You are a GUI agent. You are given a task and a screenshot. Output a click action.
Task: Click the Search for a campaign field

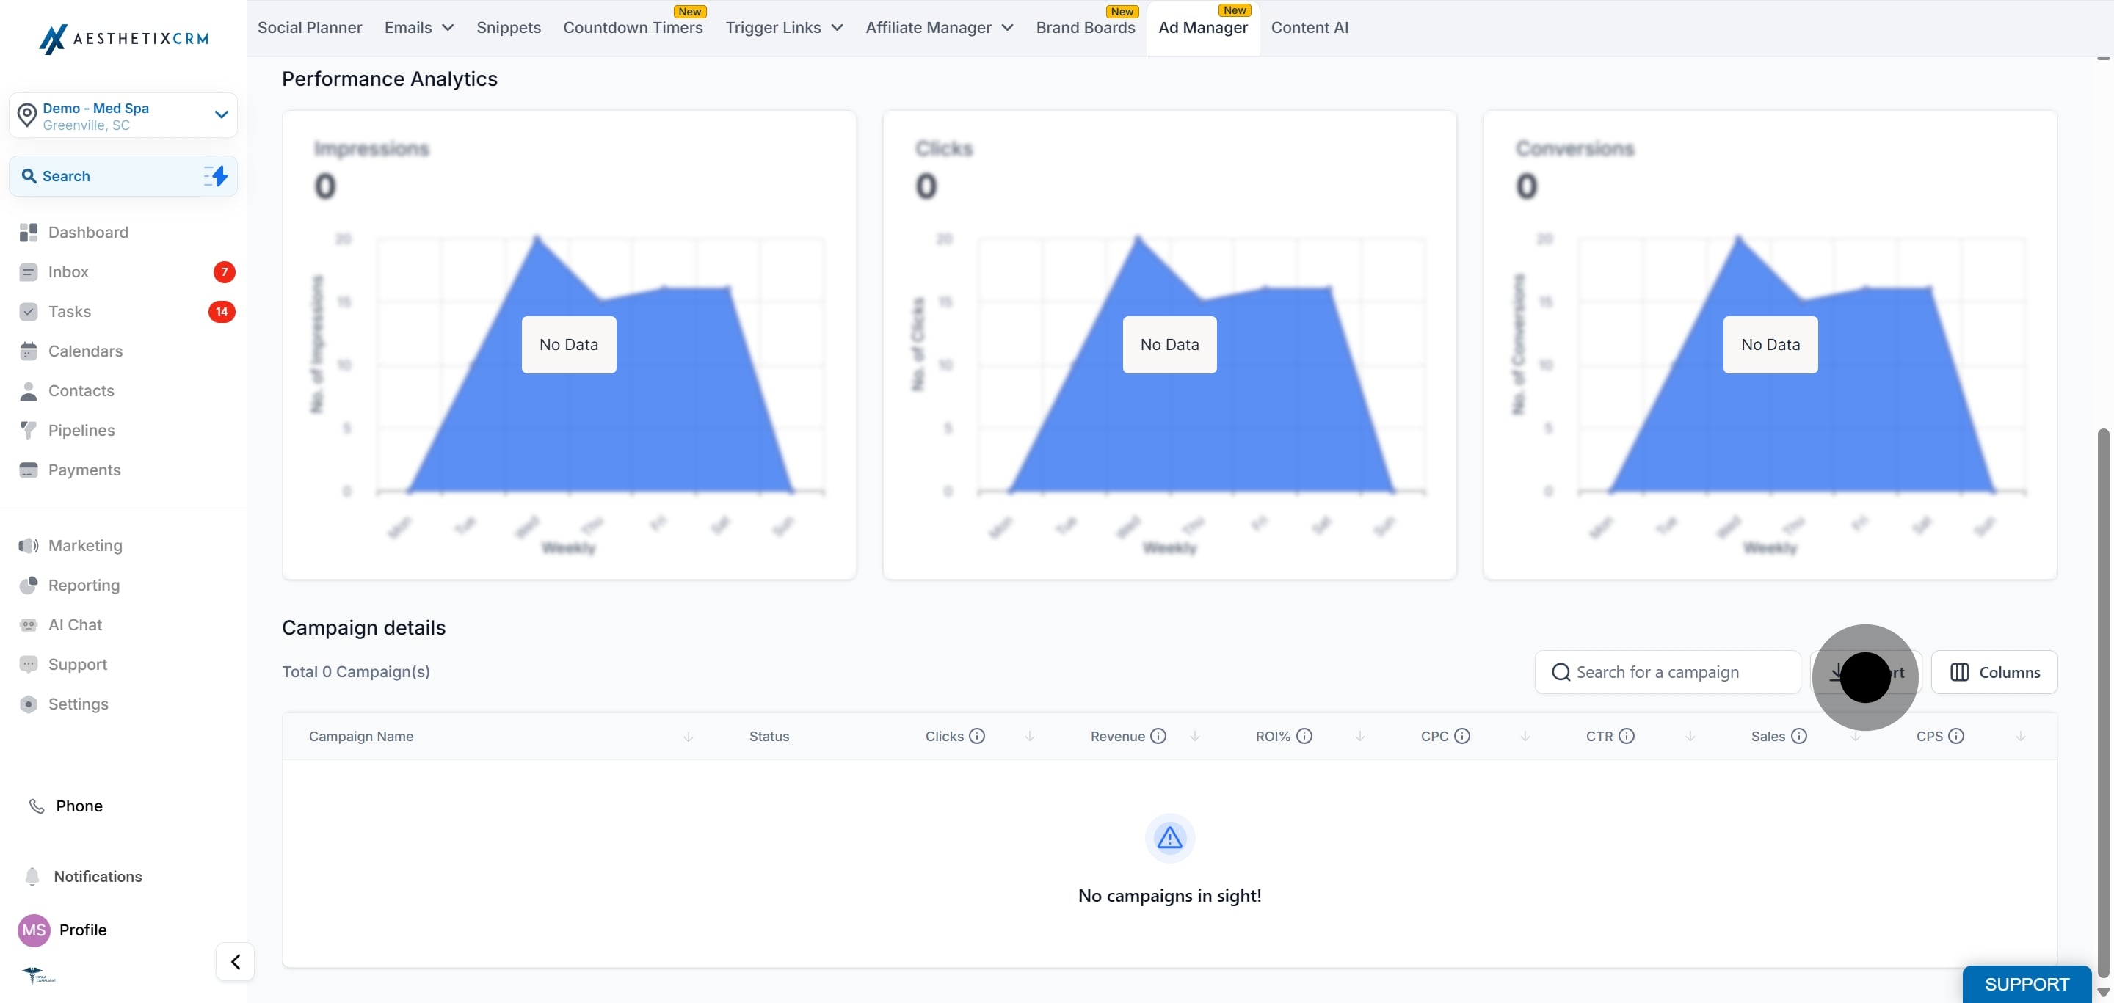click(x=1668, y=673)
